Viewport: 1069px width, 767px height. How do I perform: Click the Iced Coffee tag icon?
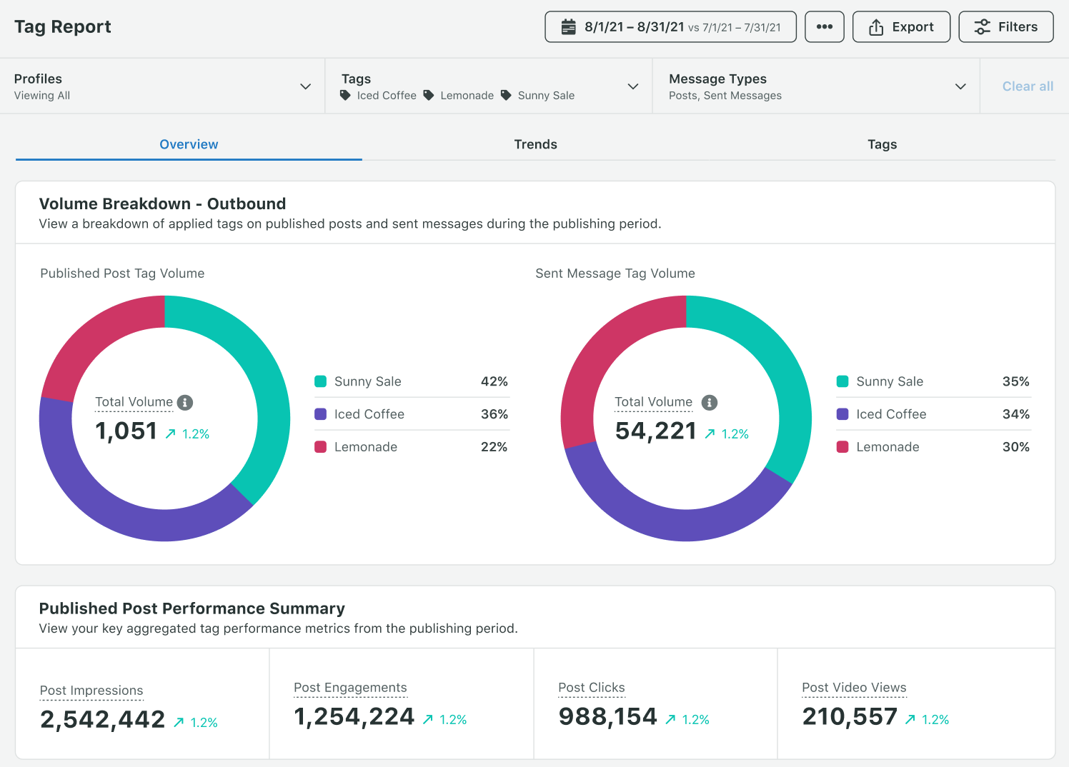(x=346, y=96)
